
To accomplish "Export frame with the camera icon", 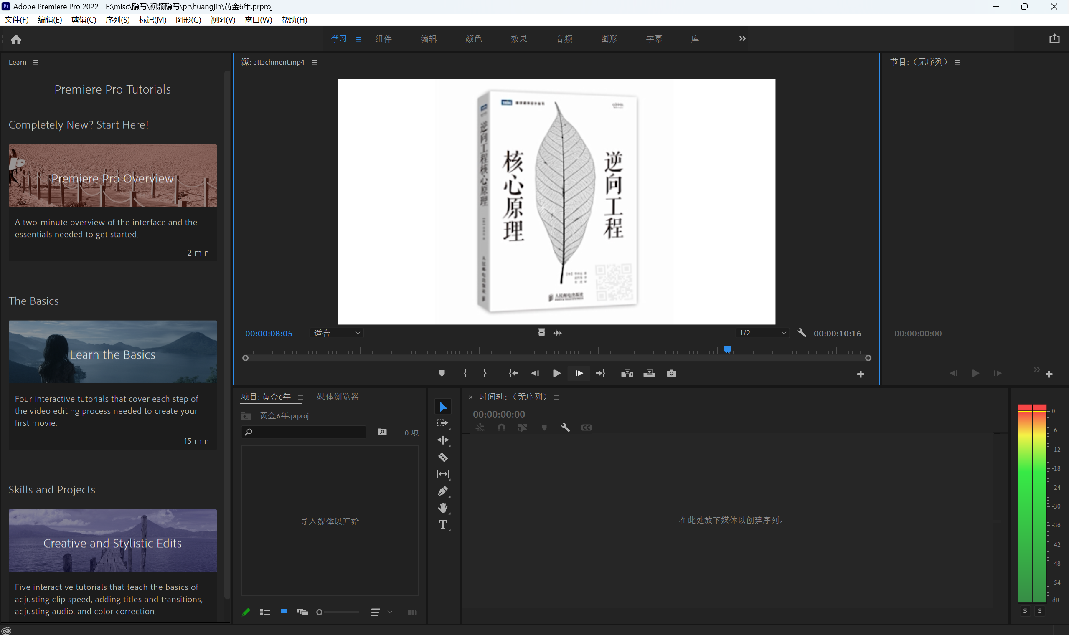I will (x=671, y=374).
